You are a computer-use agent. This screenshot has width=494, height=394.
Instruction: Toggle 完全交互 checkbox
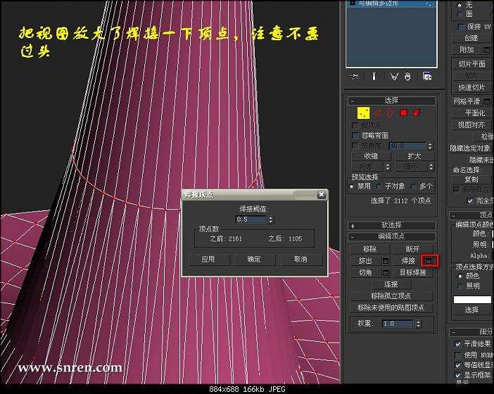click(470, 201)
